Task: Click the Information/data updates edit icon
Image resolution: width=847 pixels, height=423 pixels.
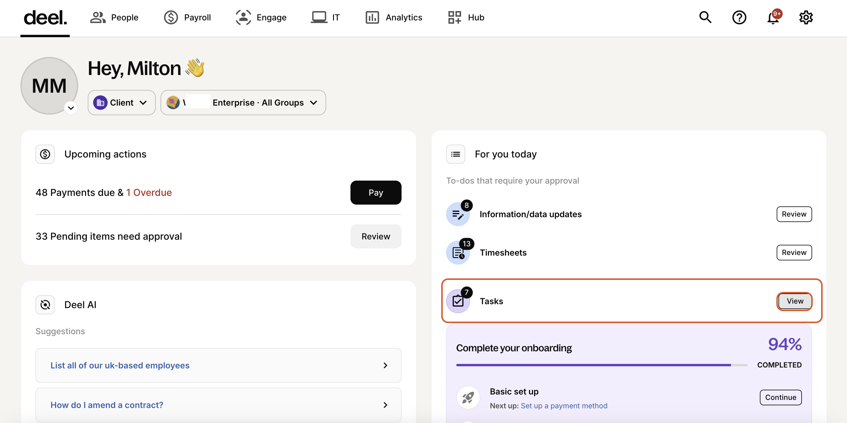Action: 458,214
